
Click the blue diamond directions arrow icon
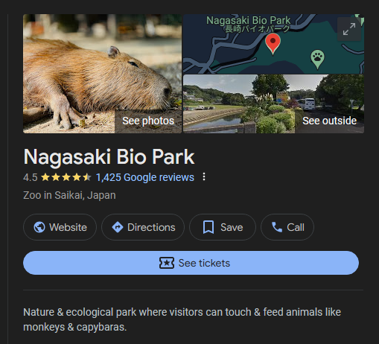pos(118,227)
